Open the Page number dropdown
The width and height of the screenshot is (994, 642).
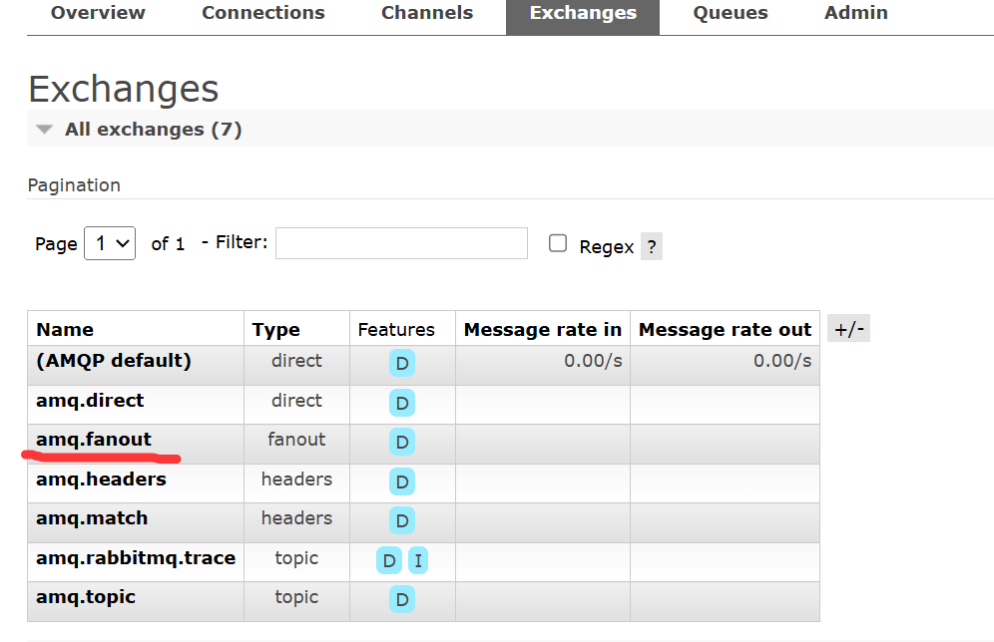(110, 243)
